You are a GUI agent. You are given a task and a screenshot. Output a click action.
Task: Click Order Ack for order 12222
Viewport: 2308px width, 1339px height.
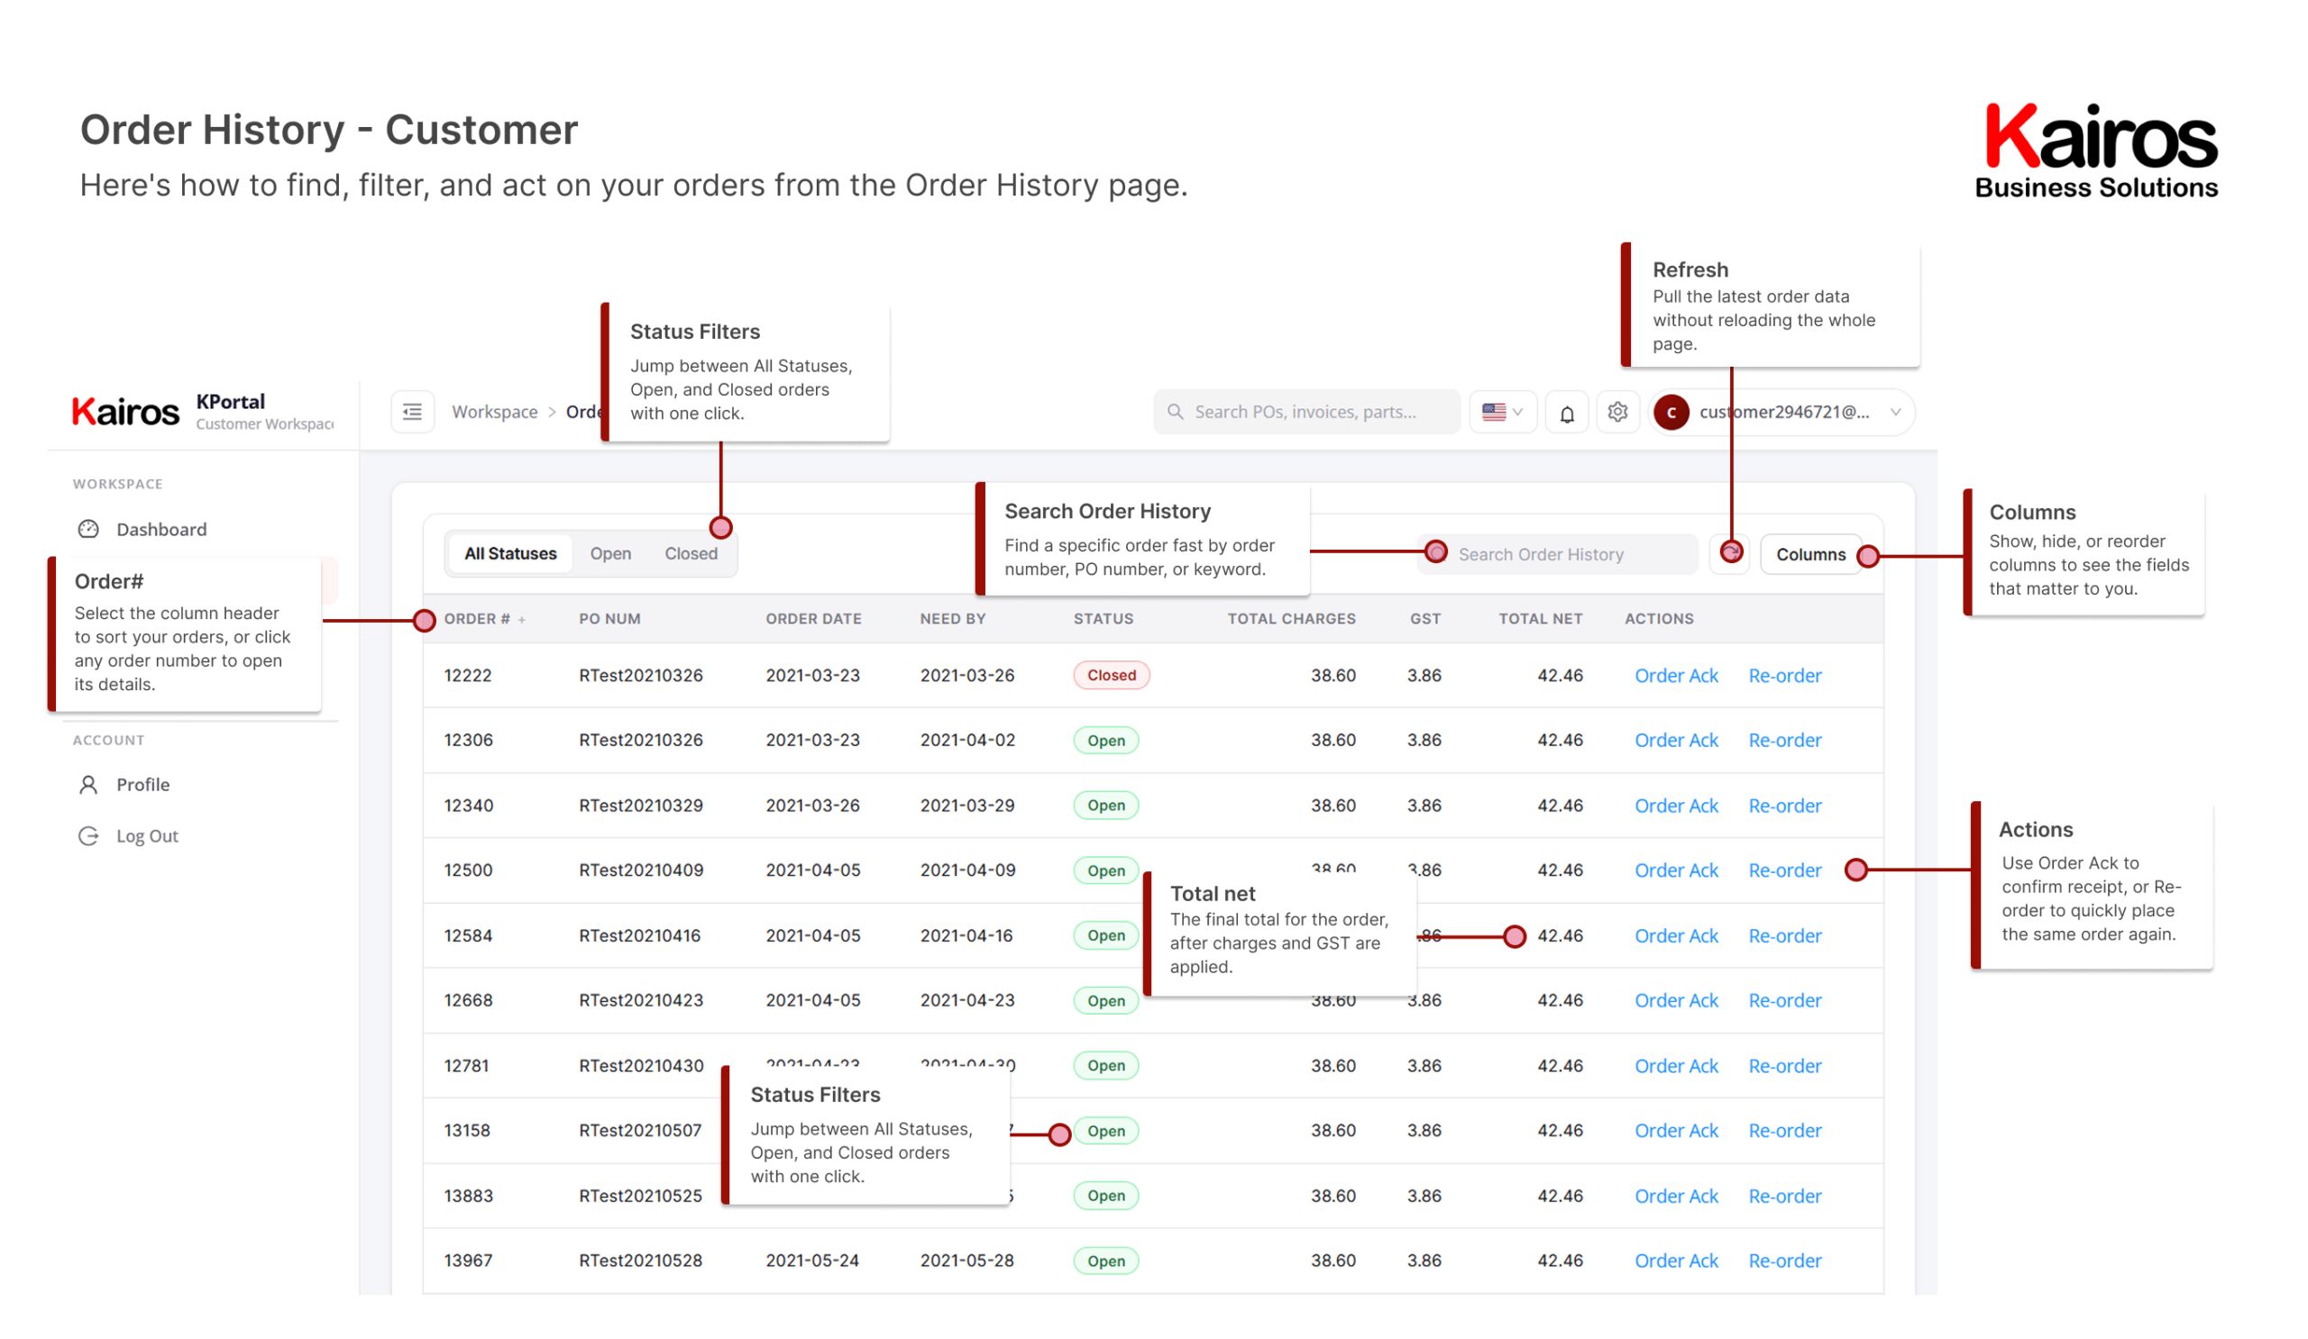(x=1676, y=676)
